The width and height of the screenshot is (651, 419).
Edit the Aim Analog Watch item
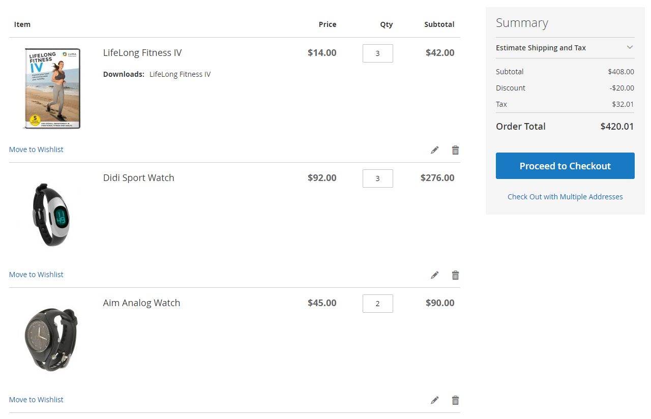pos(434,400)
